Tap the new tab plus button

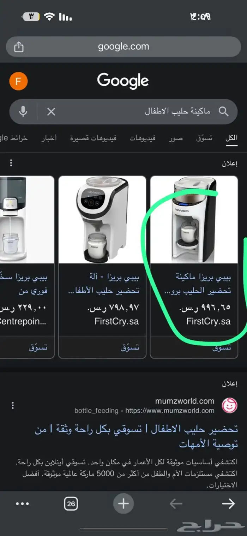[x=123, y=504]
